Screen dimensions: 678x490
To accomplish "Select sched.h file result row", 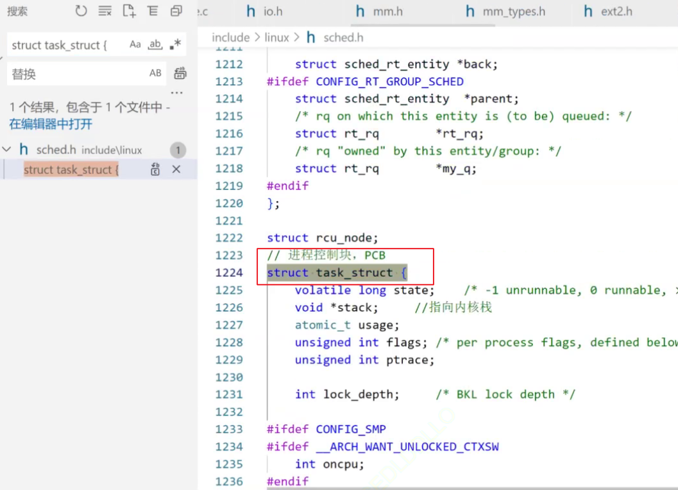I will pos(99,150).
